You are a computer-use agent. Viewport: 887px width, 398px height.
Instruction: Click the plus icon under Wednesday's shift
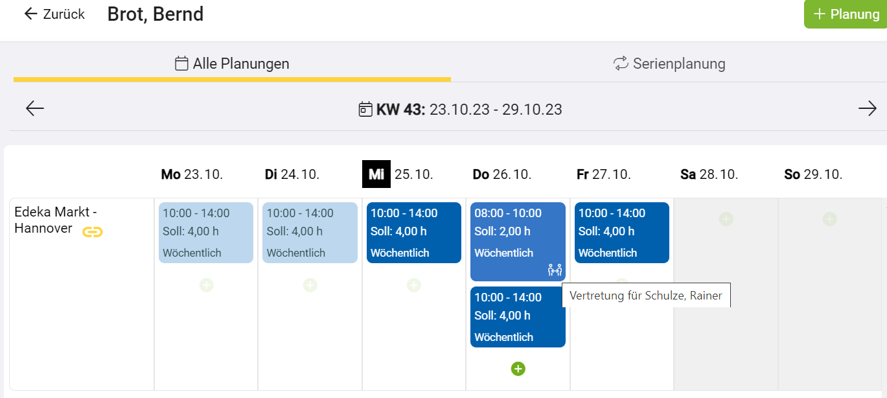point(413,285)
